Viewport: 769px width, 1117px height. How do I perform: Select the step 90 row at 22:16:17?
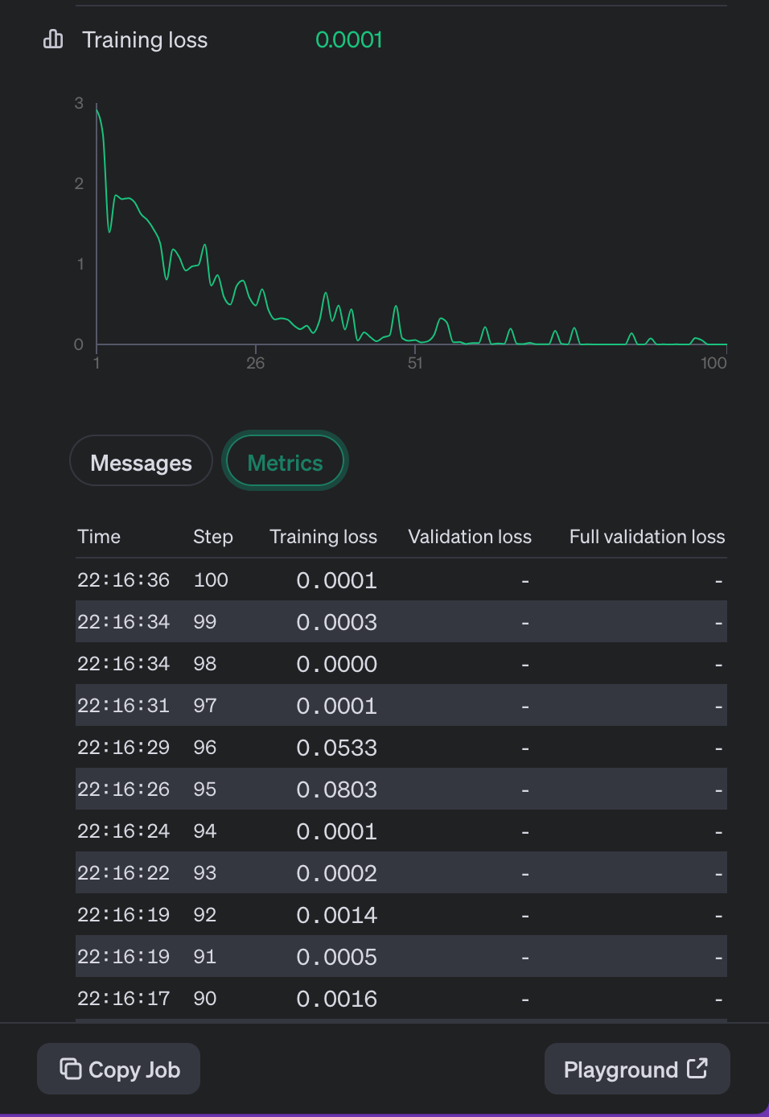click(x=401, y=999)
